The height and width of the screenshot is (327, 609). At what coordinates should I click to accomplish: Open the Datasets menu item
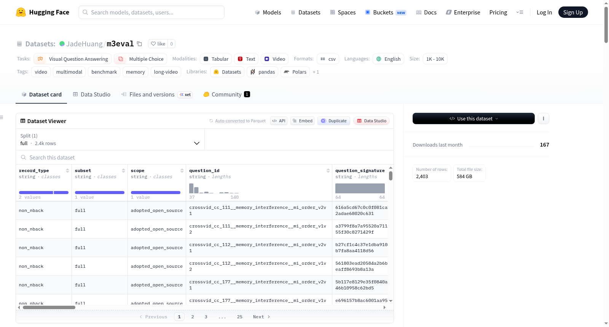tap(305, 12)
